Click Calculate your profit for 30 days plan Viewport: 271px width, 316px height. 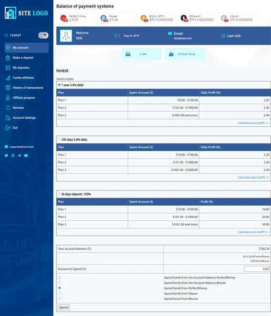(x=253, y=232)
